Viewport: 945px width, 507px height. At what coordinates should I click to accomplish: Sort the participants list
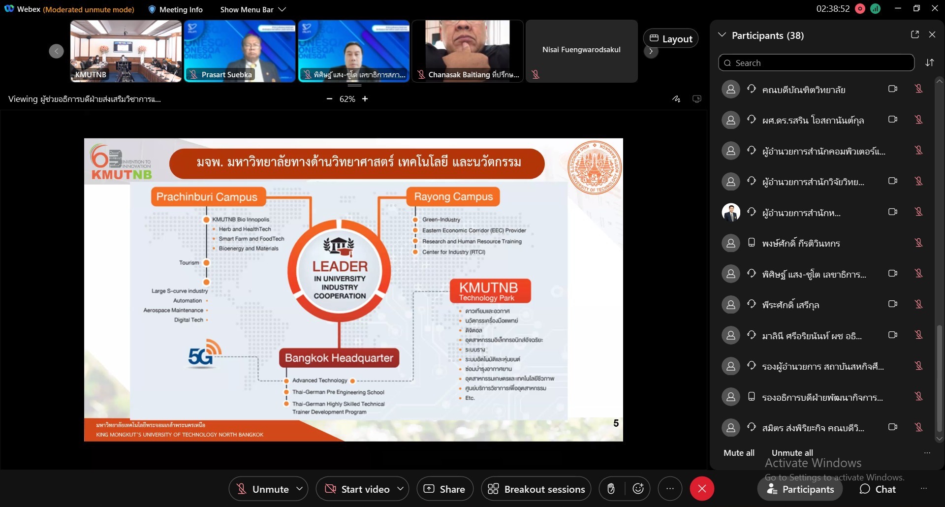(x=929, y=63)
